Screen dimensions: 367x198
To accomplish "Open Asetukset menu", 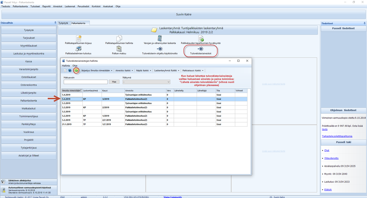I will [108, 6].
